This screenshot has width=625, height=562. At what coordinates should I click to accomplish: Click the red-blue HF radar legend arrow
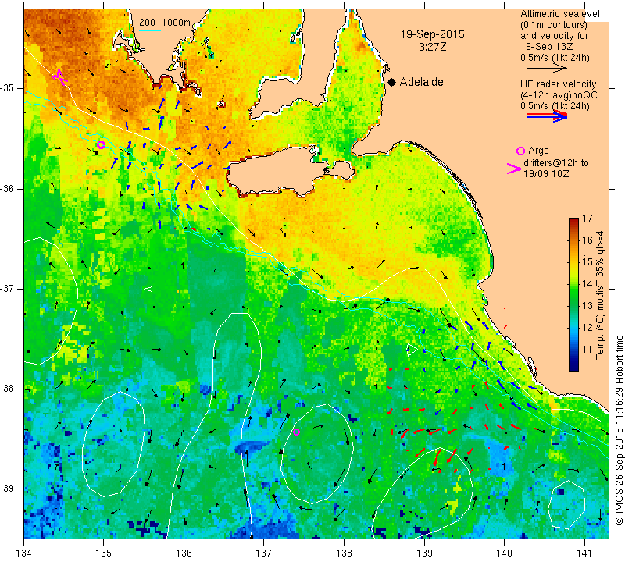click(547, 116)
